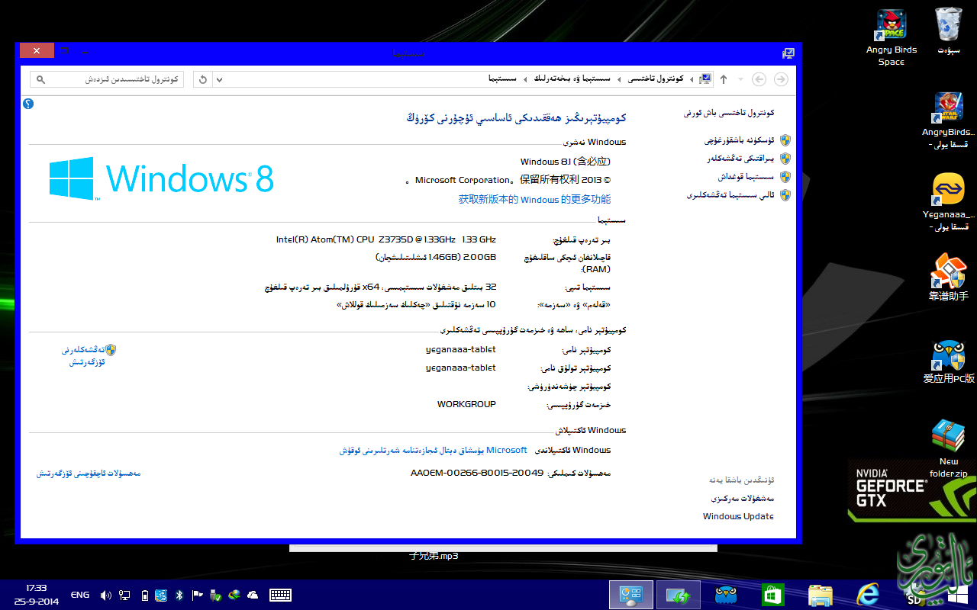
Task: Click the Internet Download Manager tray icon
Action: 234,595
